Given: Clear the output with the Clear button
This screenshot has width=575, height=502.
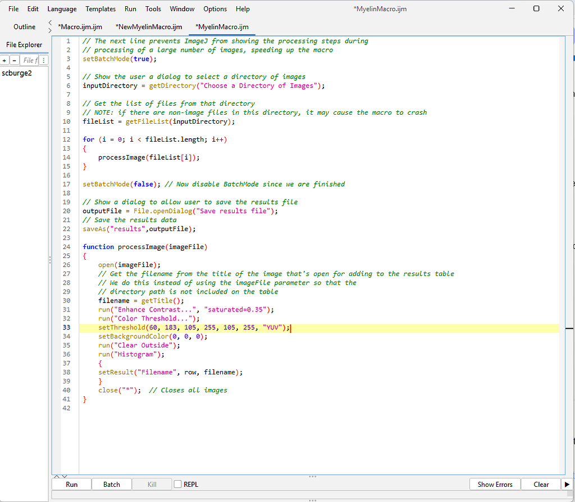Looking at the screenshot, I should 541,484.
